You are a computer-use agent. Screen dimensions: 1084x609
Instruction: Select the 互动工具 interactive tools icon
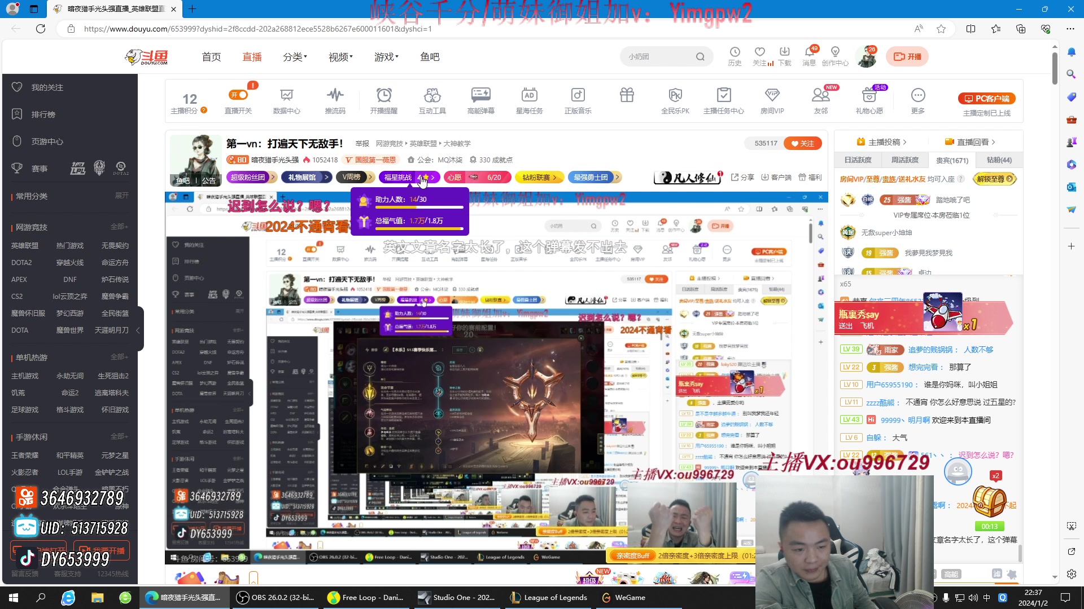click(432, 100)
